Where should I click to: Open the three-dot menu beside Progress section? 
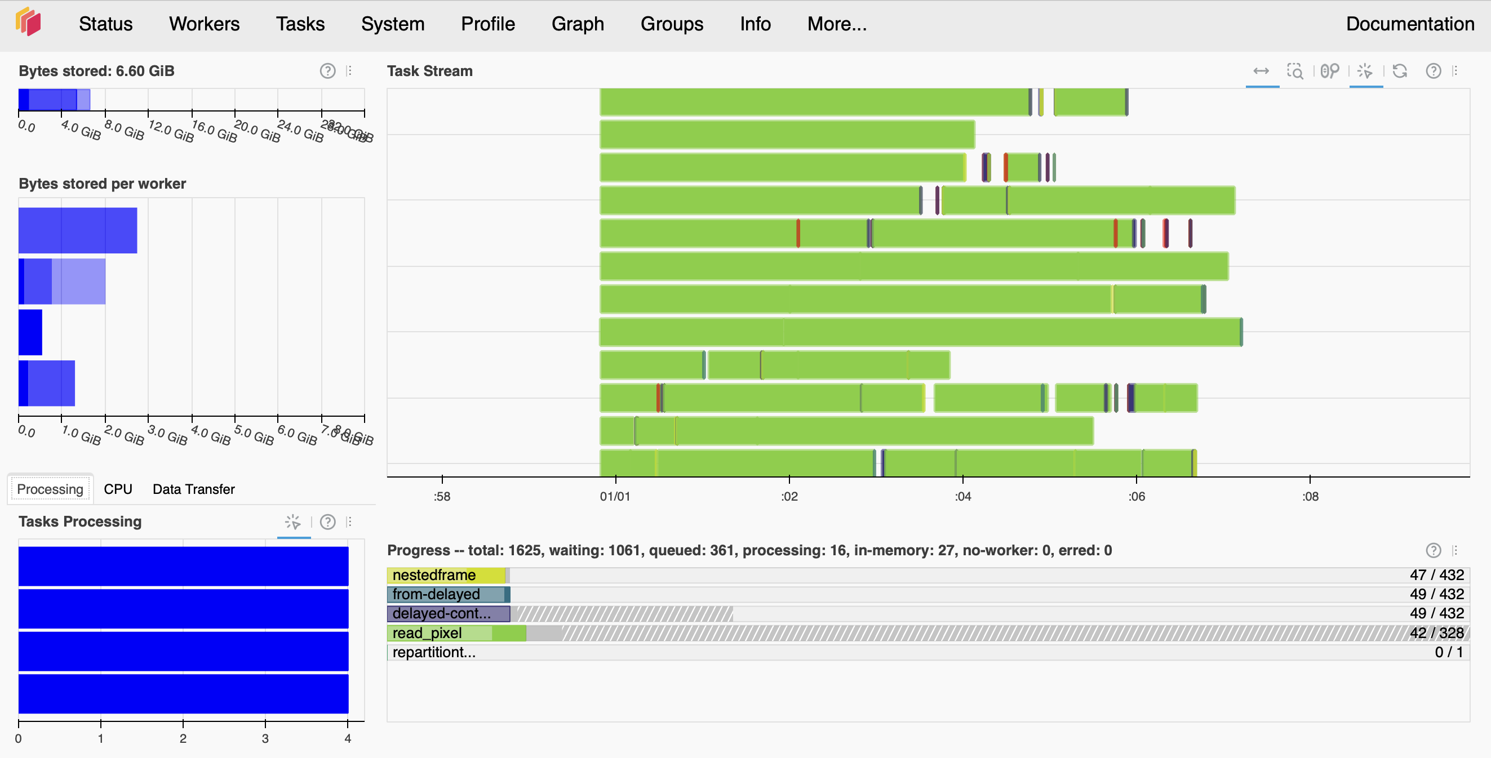pyautogui.click(x=1456, y=550)
